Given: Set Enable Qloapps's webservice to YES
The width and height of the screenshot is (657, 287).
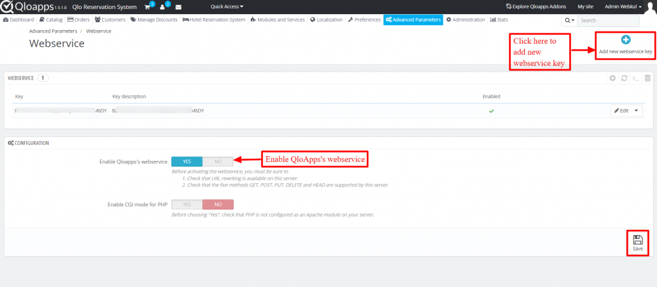Looking at the screenshot, I should tap(187, 161).
